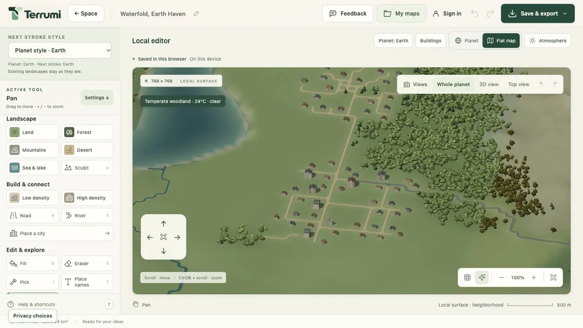Click the redo arrow in header
Image resolution: width=583 pixels, height=328 pixels.
(490, 14)
